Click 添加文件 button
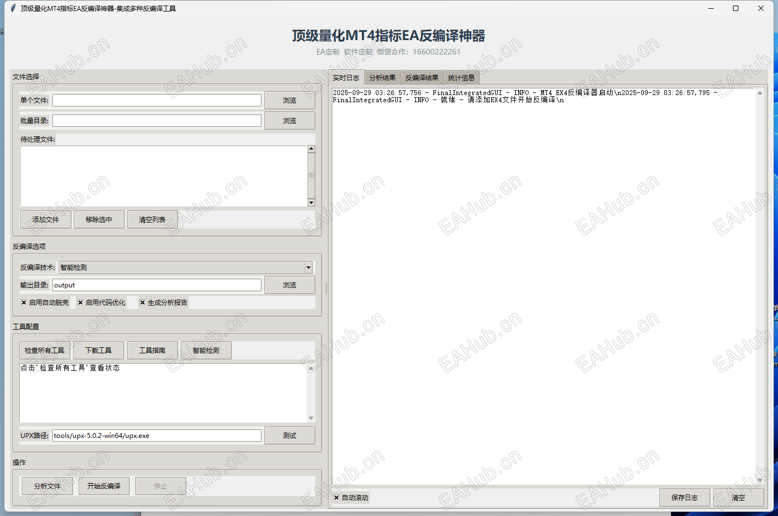778x516 pixels. pos(46,220)
